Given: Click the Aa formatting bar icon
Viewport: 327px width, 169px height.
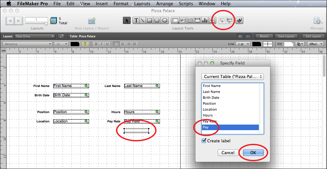Looking at the screenshot, I should coord(248,36).
